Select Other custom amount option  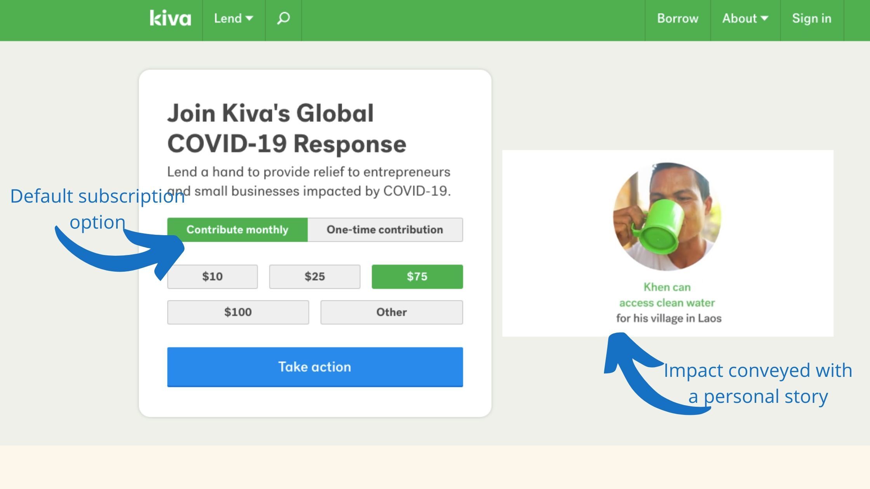[391, 311]
